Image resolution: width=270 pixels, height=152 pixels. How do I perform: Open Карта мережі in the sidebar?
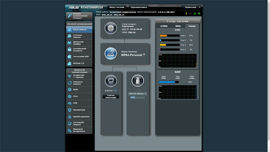79,30
